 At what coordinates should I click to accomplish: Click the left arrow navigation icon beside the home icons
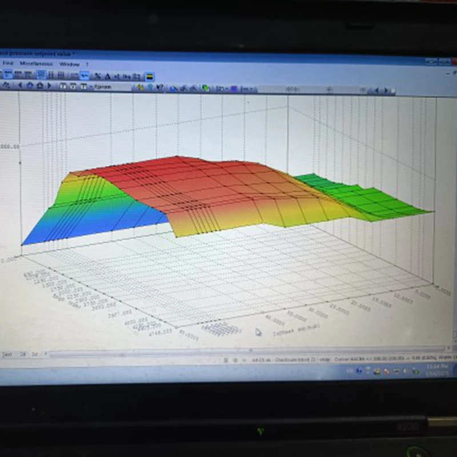(20, 85)
